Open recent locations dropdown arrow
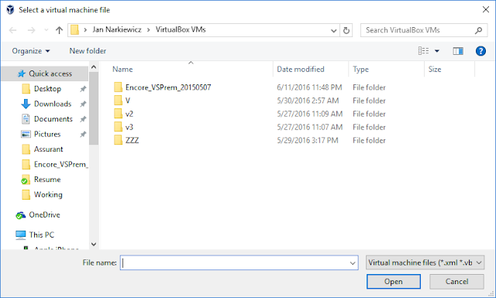This screenshot has height=298, width=496. (46, 30)
